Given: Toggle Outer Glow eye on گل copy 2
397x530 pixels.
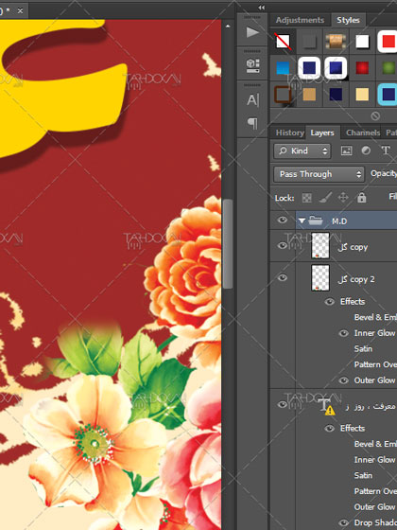Looking at the screenshot, I should pyautogui.click(x=344, y=380).
